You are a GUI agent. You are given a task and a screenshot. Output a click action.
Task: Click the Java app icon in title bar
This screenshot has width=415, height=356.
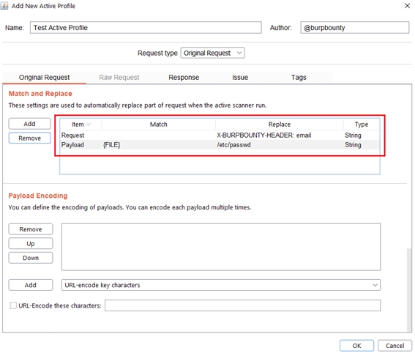click(4, 6)
